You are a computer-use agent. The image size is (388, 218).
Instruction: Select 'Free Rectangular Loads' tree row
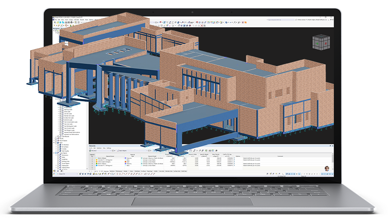click(70, 126)
